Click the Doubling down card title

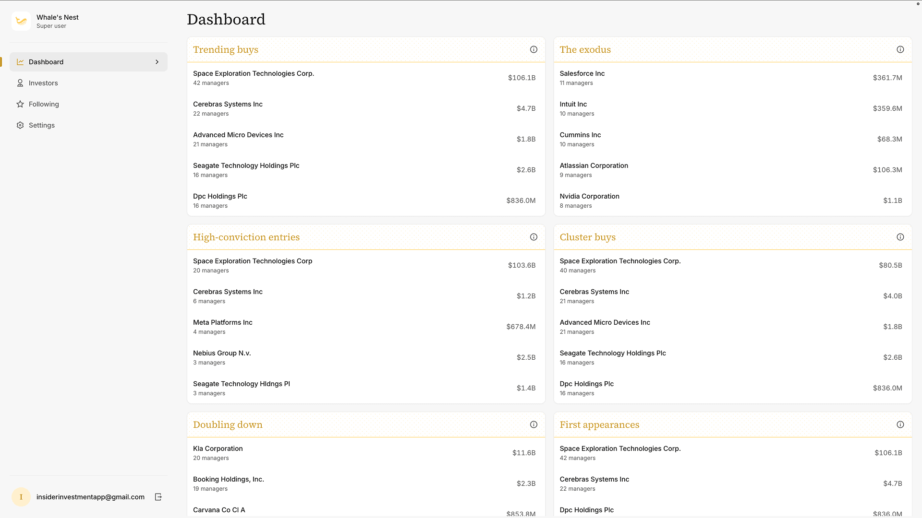tap(228, 424)
